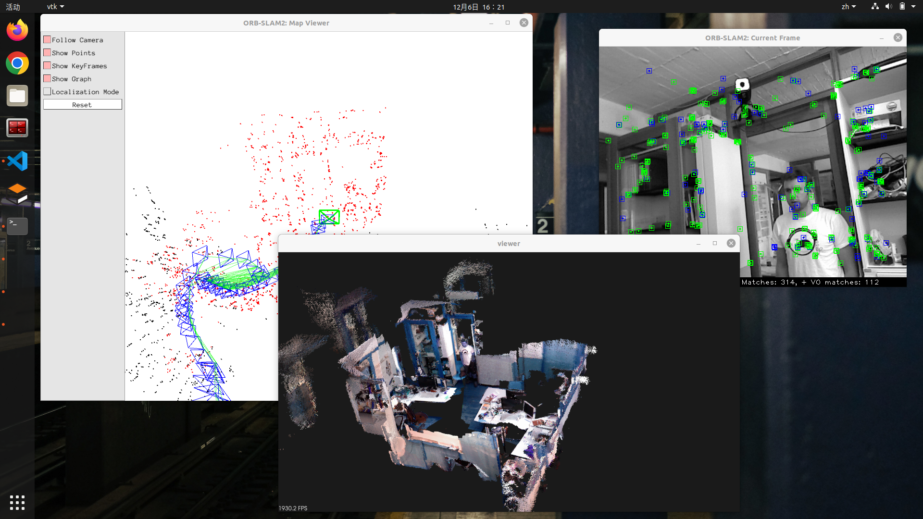Open the date and time menu
This screenshot has height=519, width=923.
(x=478, y=7)
